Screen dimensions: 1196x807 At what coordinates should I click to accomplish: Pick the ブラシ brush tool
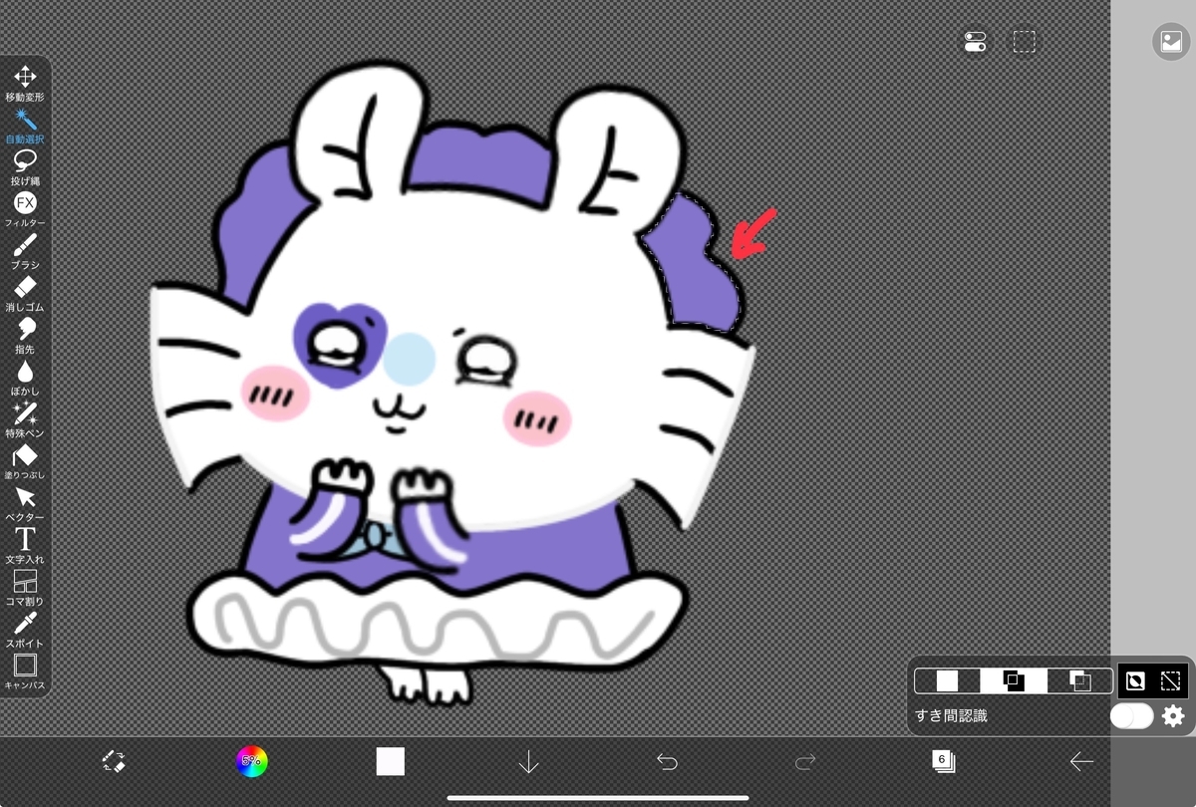[25, 251]
